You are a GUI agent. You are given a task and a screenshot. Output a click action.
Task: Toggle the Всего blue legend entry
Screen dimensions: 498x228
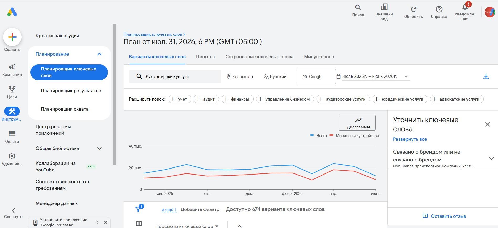[318, 135]
